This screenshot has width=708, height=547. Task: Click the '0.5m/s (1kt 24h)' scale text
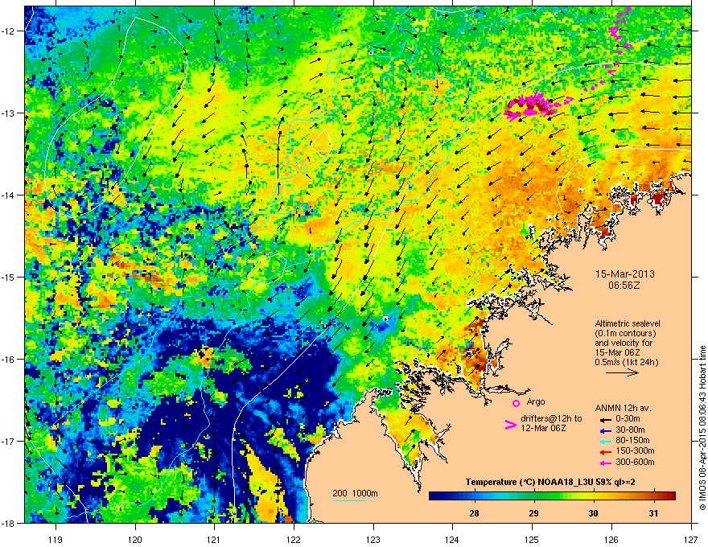[x=627, y=362]
